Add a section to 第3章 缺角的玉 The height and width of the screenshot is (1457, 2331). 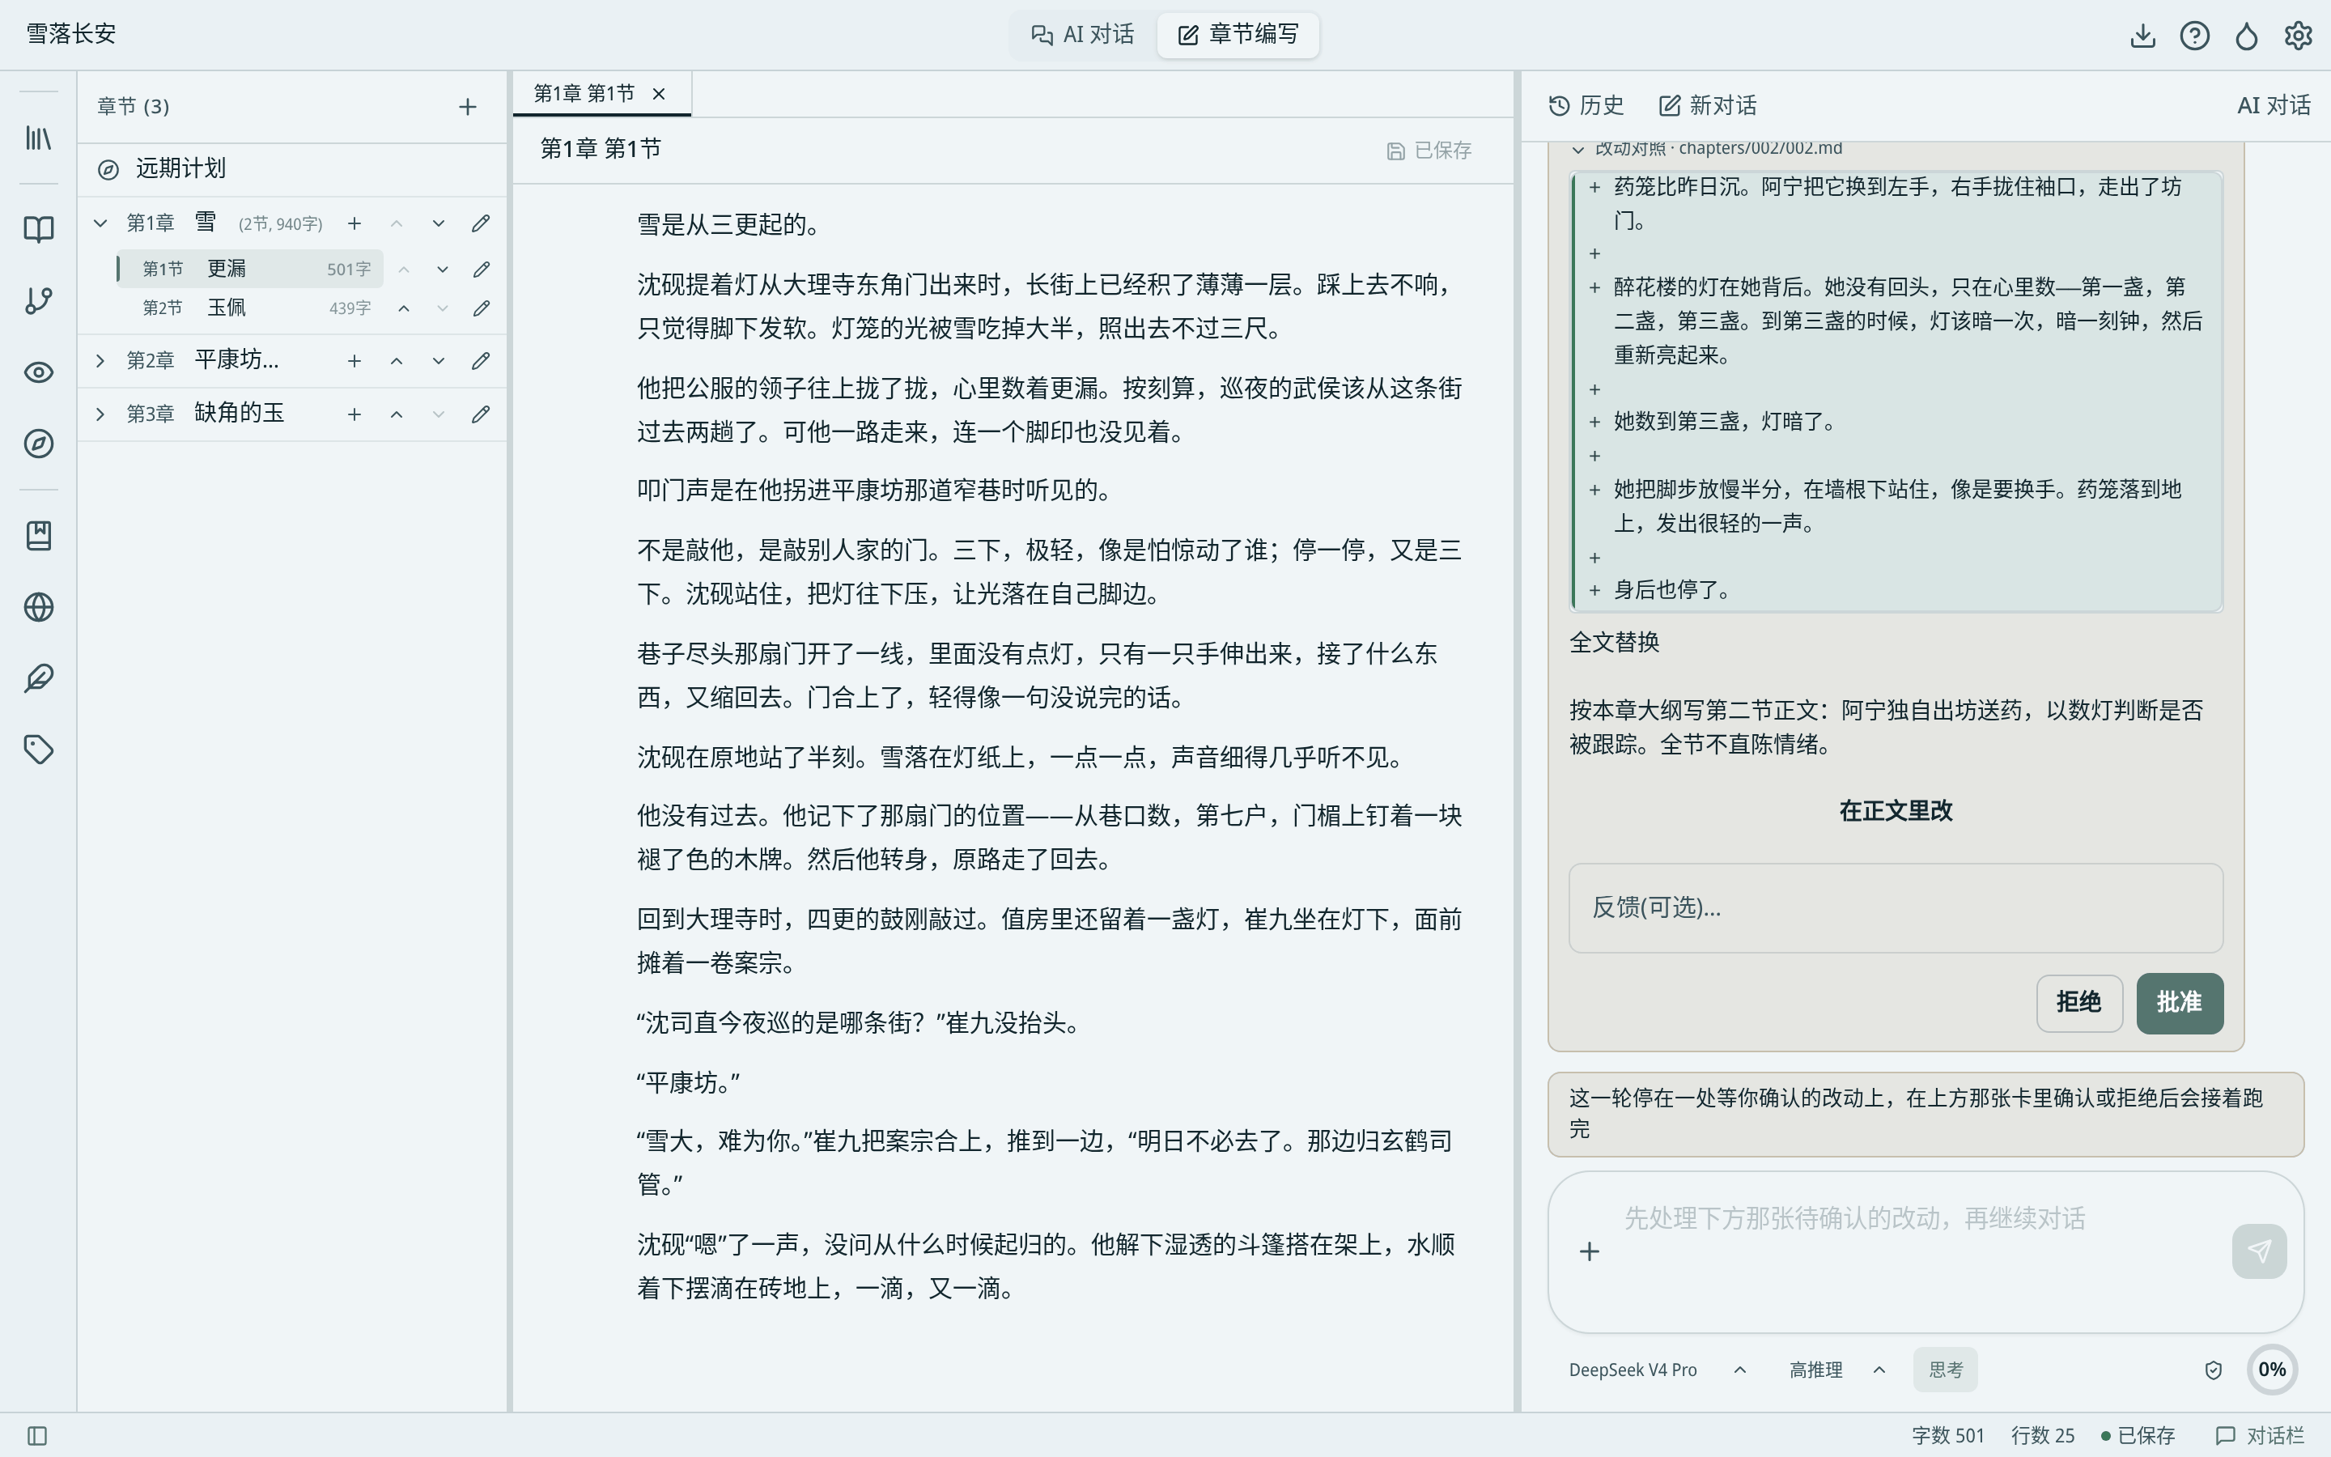[x=355, y=414]
